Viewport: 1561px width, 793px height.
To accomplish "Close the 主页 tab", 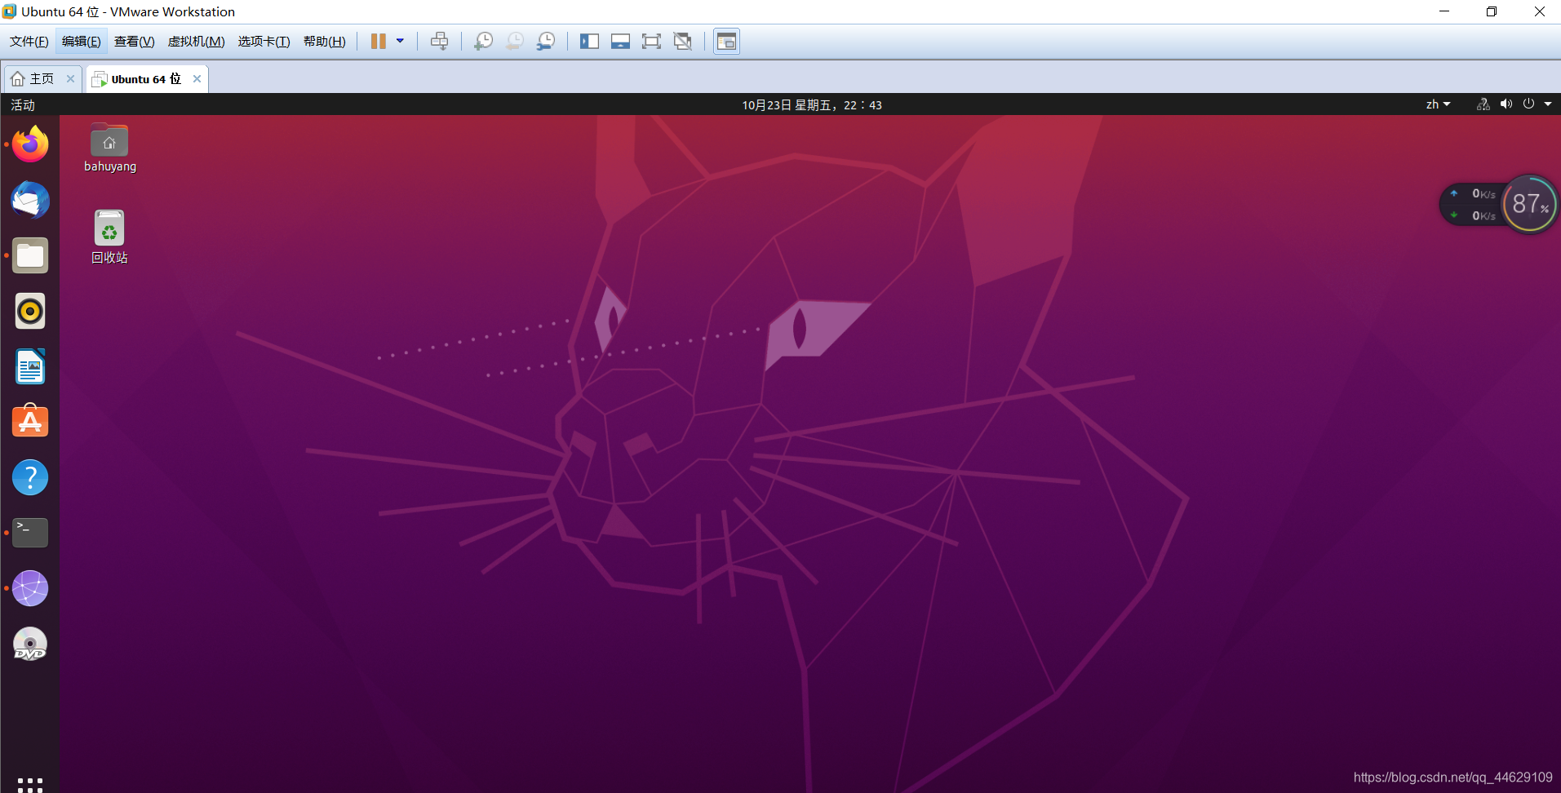I will click(x=70, y=79).
